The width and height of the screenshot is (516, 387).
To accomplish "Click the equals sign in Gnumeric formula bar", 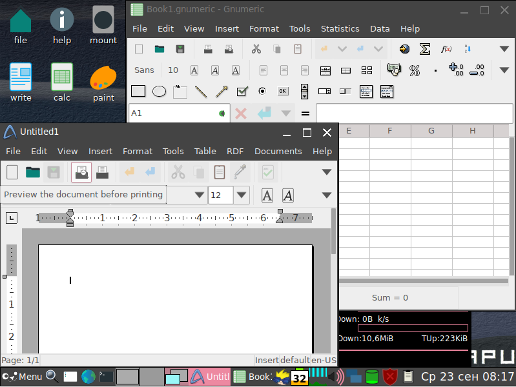I will click(x=305, y=114).
